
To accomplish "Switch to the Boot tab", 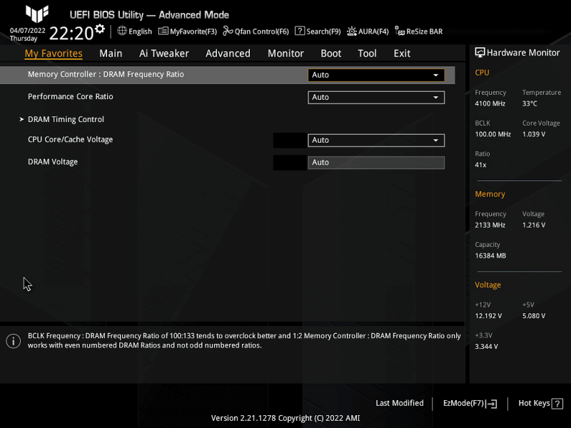I will click(330, 53).
